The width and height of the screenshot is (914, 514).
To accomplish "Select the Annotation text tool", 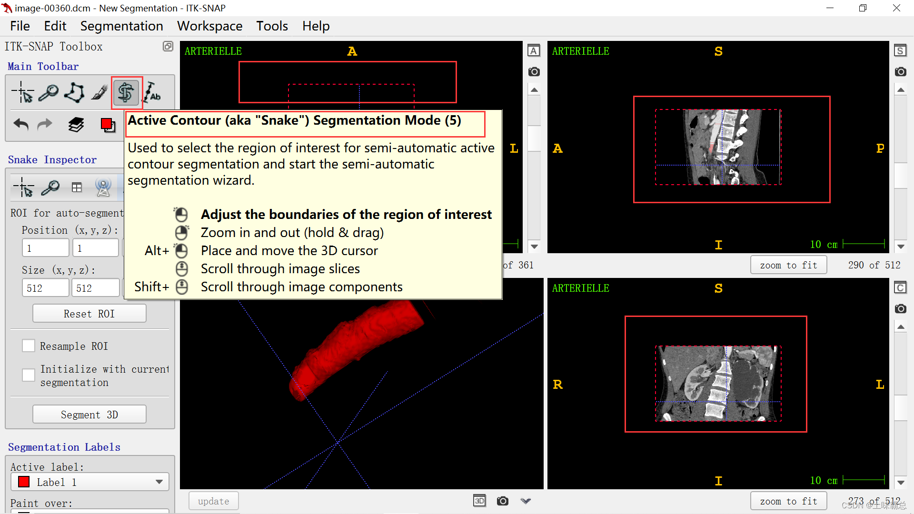I will tap(153, 92).
